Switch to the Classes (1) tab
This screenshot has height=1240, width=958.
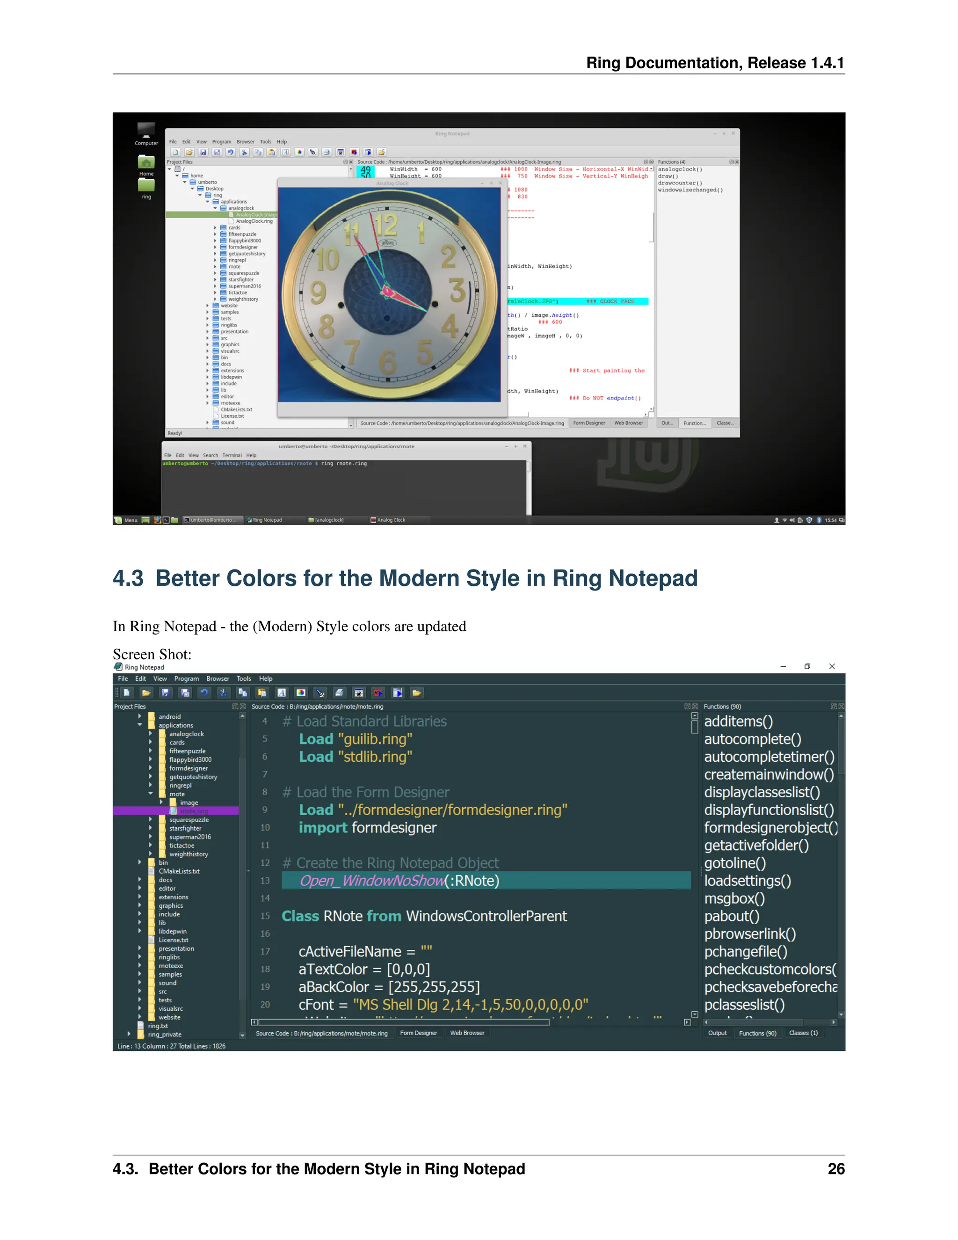(803, 1033)
